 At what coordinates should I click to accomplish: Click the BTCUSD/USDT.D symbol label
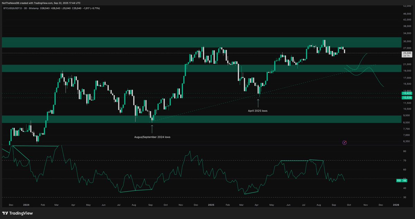12,8
